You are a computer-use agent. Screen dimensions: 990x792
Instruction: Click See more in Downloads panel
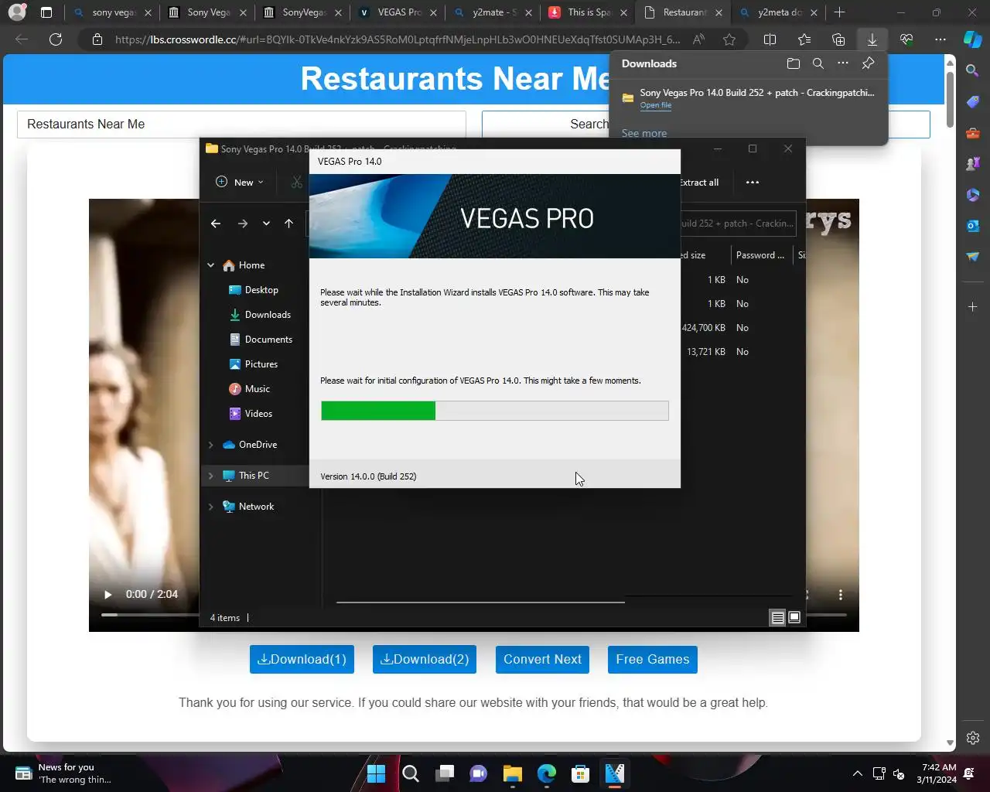coord(644,133)
